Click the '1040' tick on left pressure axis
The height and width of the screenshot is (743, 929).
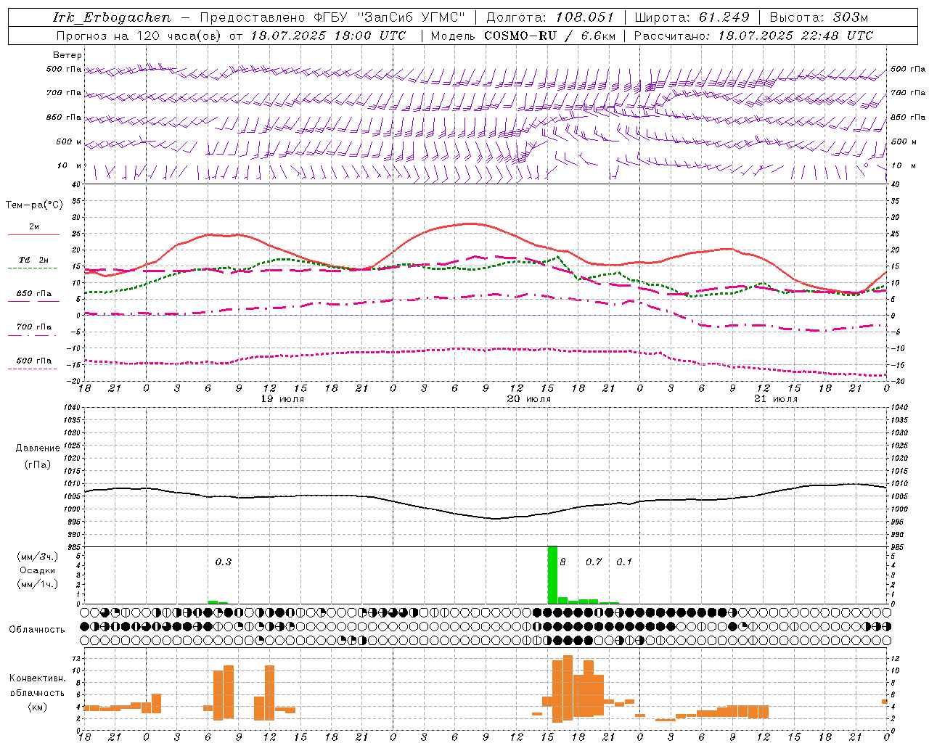click(70, 408)
